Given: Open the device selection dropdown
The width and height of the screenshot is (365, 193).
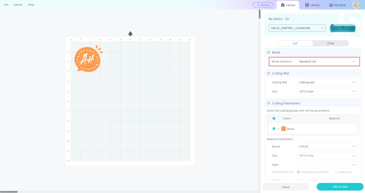Looking at the screenshot, I should [297, 28].
